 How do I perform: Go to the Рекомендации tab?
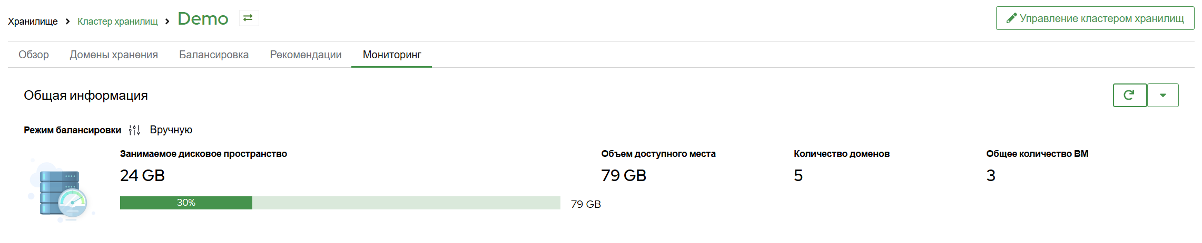pos(306,55)
